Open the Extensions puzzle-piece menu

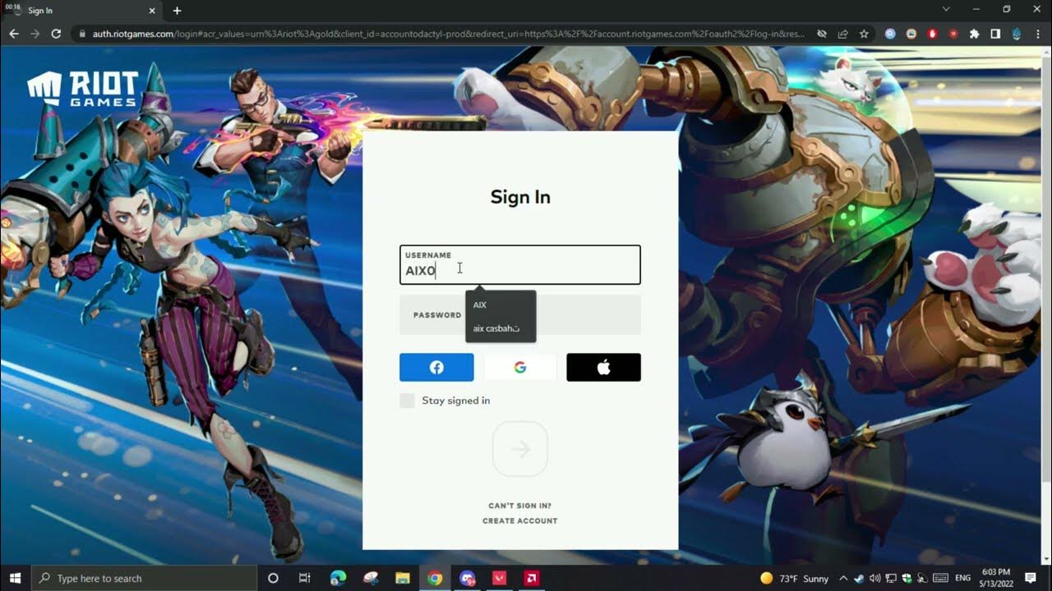[x=975, y=34]
